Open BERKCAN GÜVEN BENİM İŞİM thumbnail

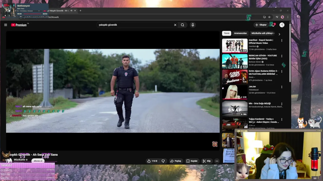235,61
